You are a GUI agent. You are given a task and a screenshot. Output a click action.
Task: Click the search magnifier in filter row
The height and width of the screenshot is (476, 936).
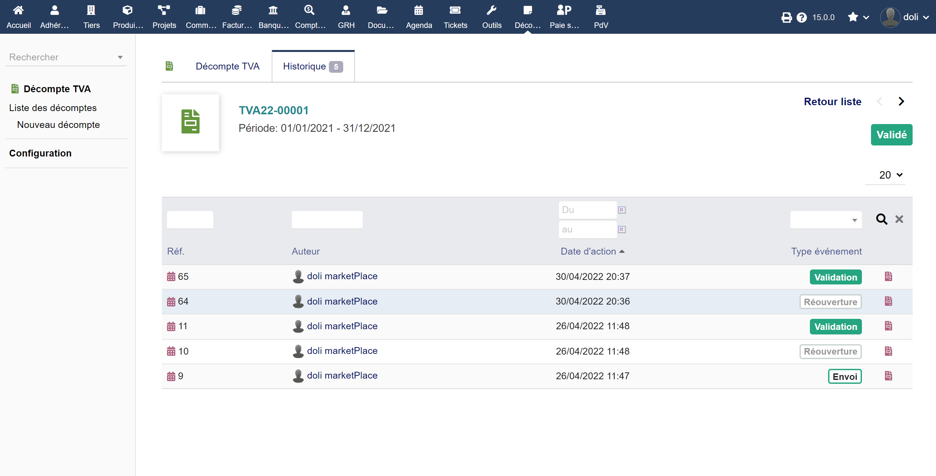881,219
